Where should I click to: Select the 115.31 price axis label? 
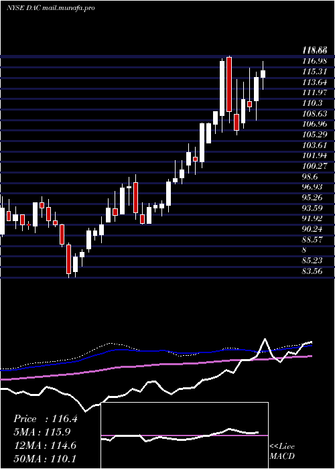[314, 72]
